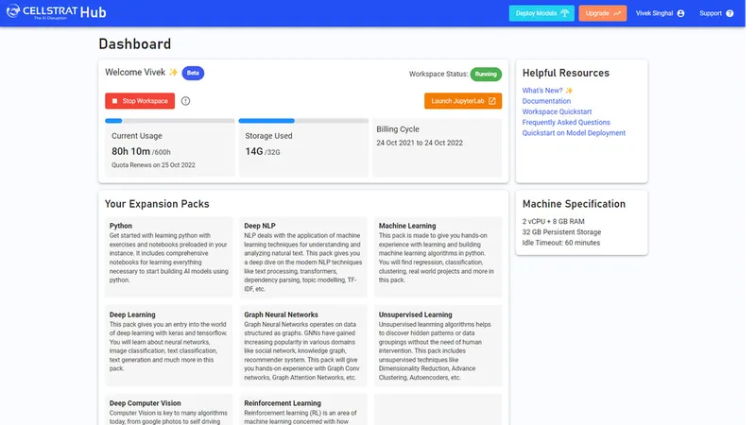Click the stop square icon in Stop Workspace
The image size is (756, 425).
point(114,101)
